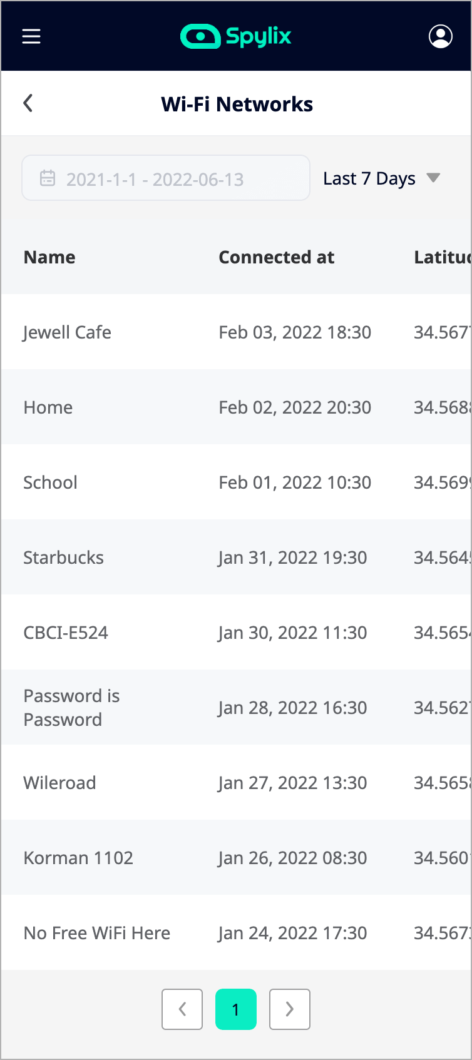Click the date range input field
Viewport: 472px width, 1060px height.
point(165,177)
